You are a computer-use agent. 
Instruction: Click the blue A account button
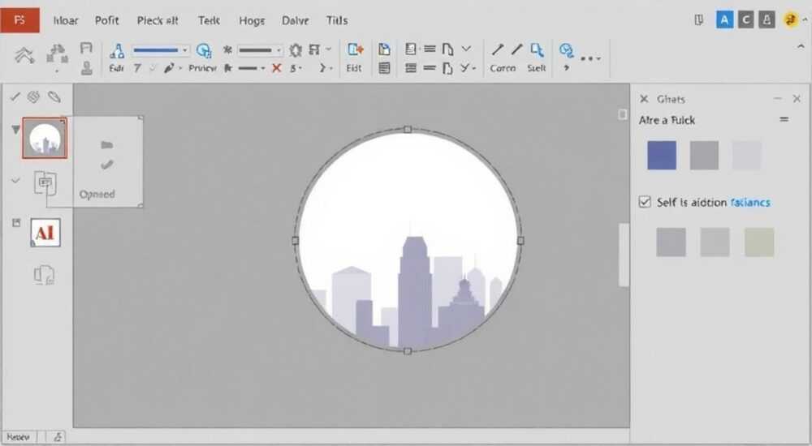[724, 20]
